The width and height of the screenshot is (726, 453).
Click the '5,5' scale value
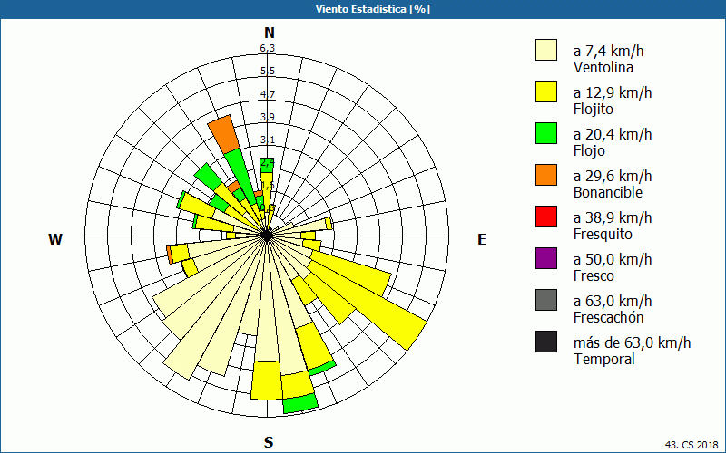[x=268, y=71]
